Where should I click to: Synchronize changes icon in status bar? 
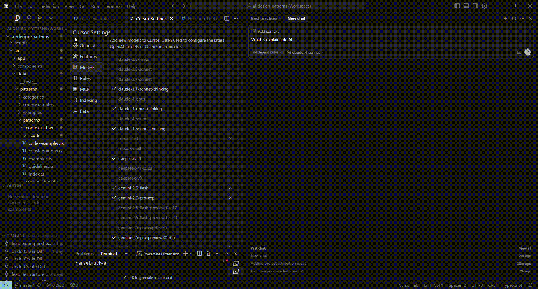coord(39,285)
